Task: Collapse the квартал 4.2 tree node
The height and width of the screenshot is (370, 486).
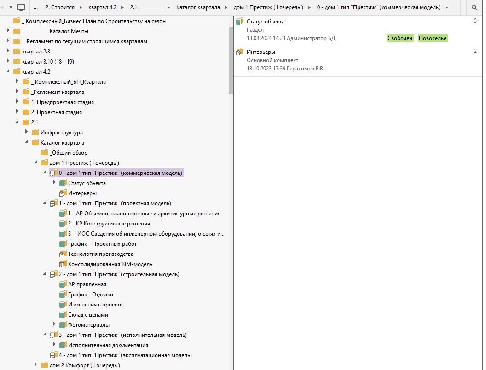Action: coord(8,72)
